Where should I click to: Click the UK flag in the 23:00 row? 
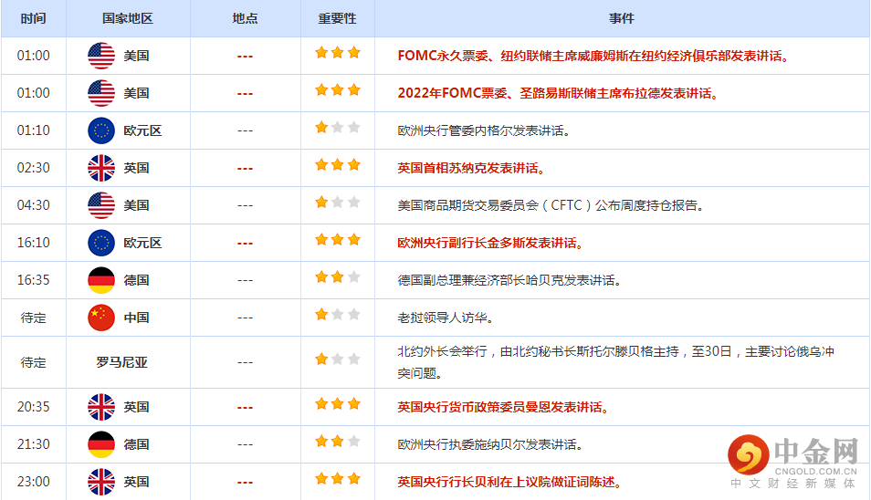click(x=101, y=482)
